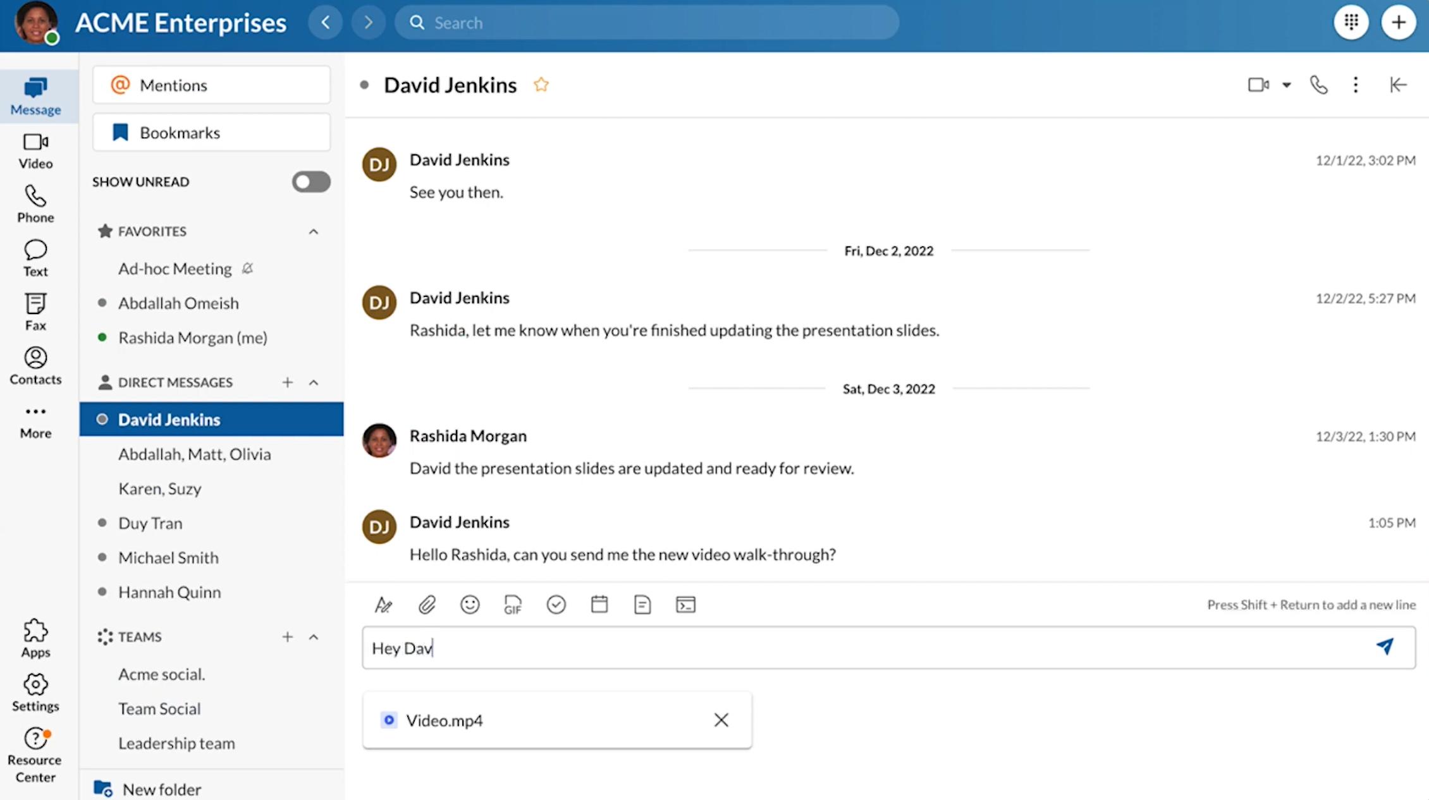Open Acme social. team
1429x800 pixels.
[x=211, y=674]
